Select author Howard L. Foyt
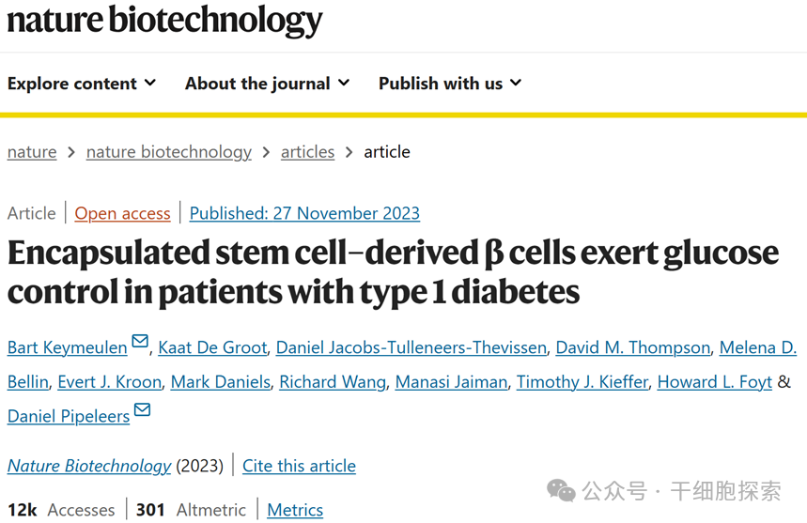This screenshot has width=807, height=523. point(715,382)
